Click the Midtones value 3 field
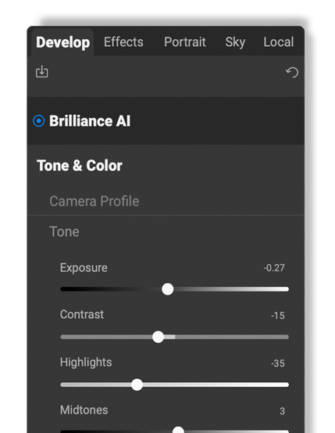This screenshot has width=335, height=433. 282,411
